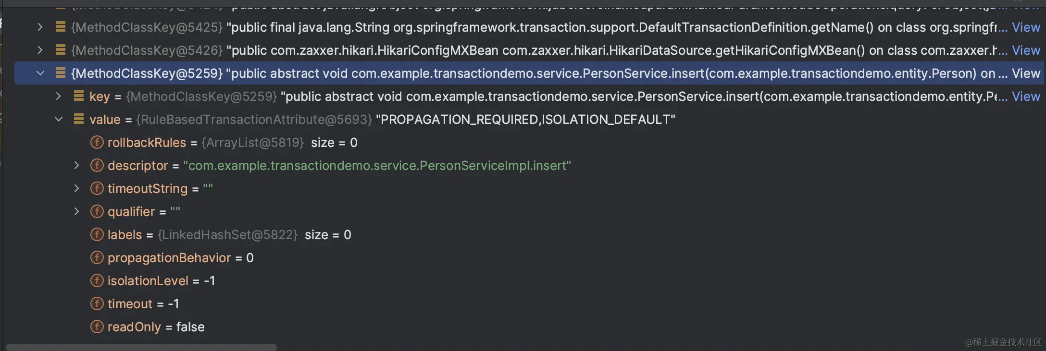This screenshot has height=351, width=1046.
Task: Click the field icon next to qualifier
Action: 97,211
